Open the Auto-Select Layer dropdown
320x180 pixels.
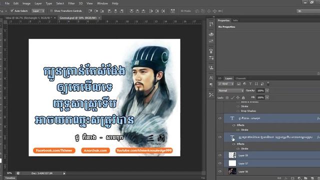click(x=38, y=11)
